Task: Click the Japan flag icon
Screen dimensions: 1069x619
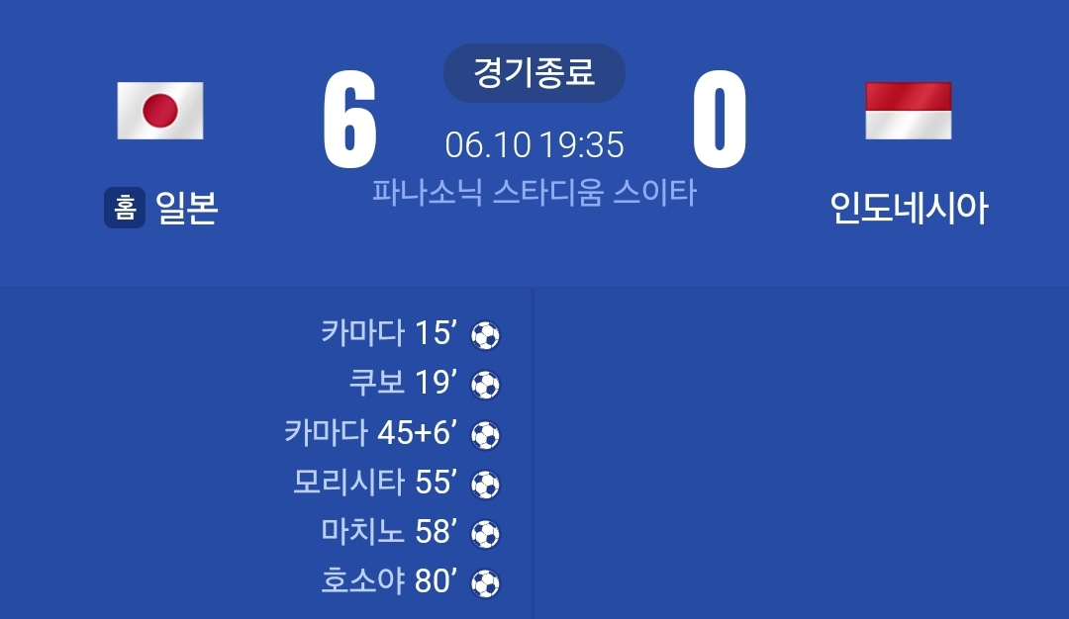Action: coord(160,111)
